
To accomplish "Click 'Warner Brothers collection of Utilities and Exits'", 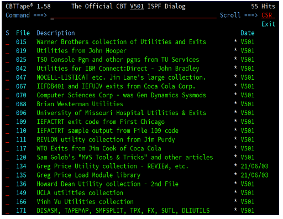I will 121,42.
